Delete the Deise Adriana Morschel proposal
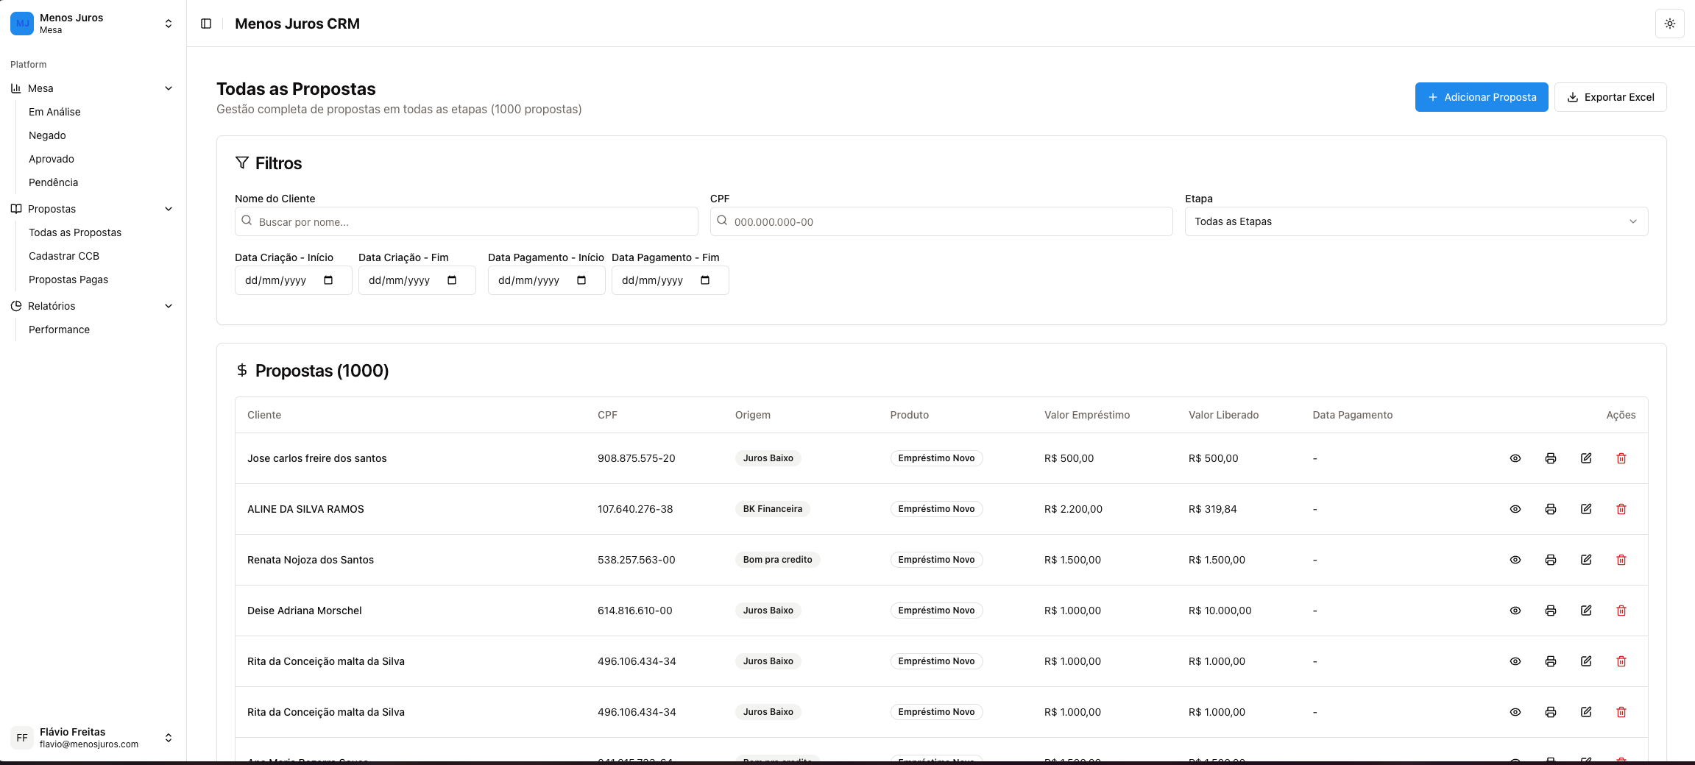 [1621, 611]
